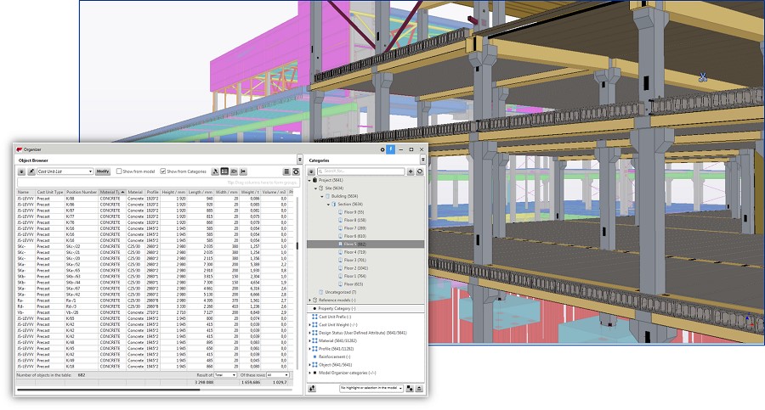Expand the Reference models category

pyautogui.click(x=309, y=300)
